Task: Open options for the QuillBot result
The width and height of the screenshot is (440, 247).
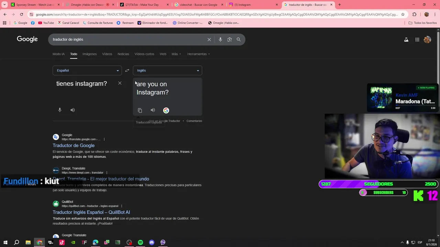Action: click(122, 206)
